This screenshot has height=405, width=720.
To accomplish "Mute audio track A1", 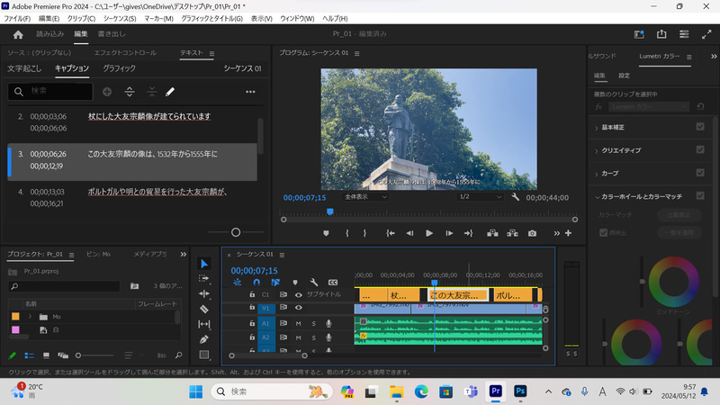I will tap(299, 324).
